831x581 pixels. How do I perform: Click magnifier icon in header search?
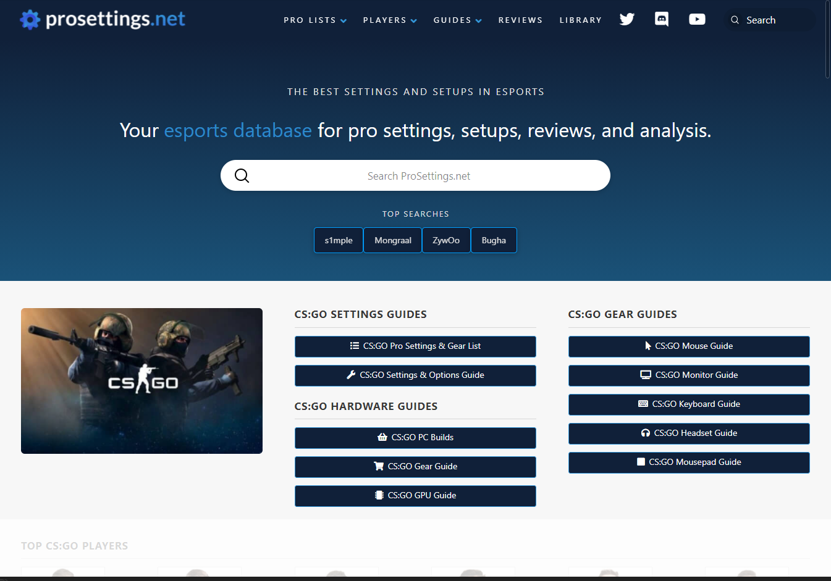[735, 20]
